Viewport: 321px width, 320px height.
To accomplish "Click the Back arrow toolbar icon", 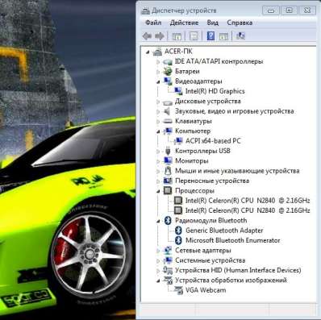I will click(147, 35).
